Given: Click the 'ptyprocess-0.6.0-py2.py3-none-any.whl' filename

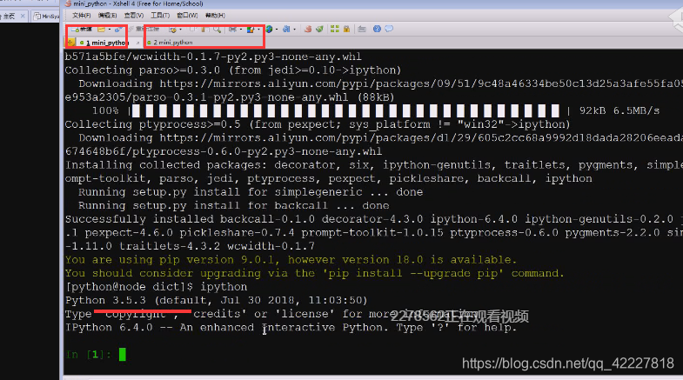Looking at the screenshot, I should (x=257, y=151).
